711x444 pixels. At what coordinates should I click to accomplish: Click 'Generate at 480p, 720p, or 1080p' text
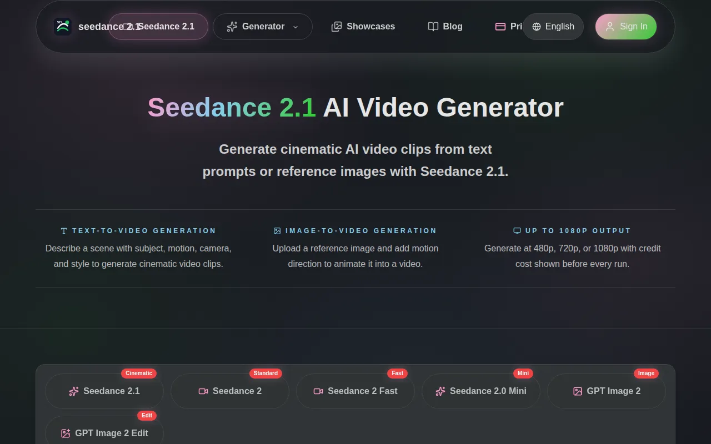[573, 256]
